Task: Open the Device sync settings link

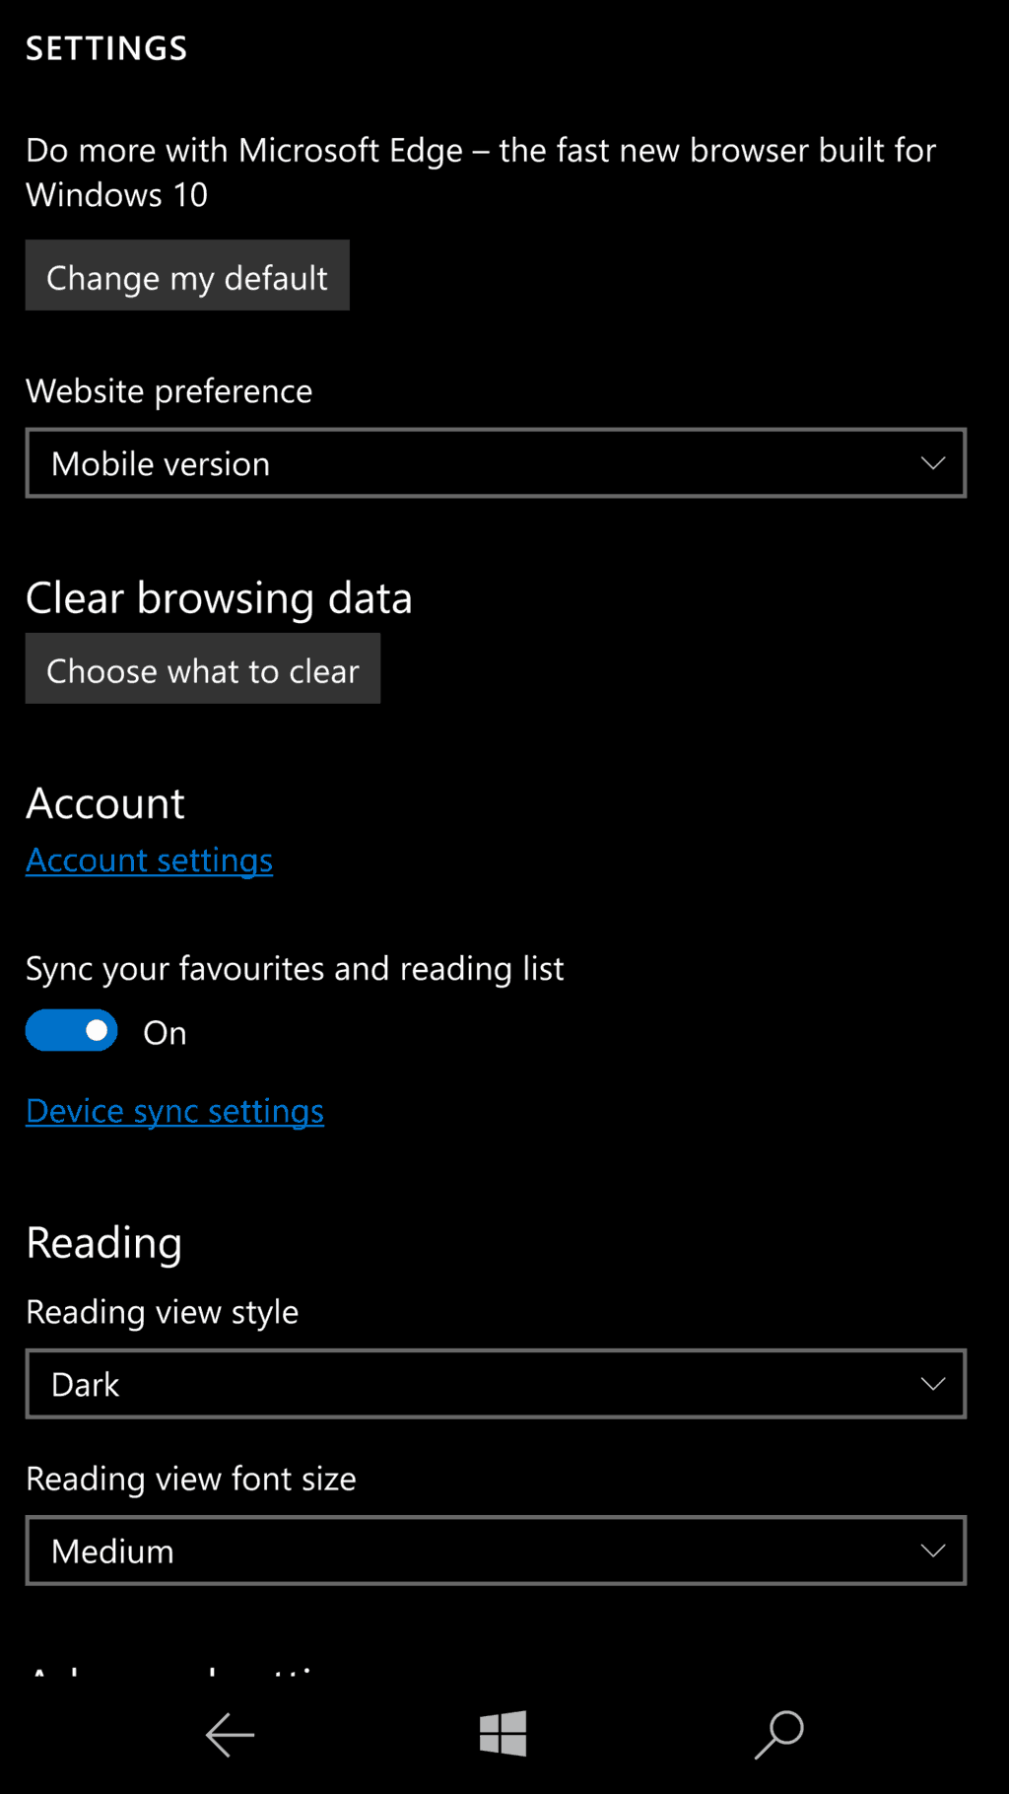Action: [x=174, y=1111]
